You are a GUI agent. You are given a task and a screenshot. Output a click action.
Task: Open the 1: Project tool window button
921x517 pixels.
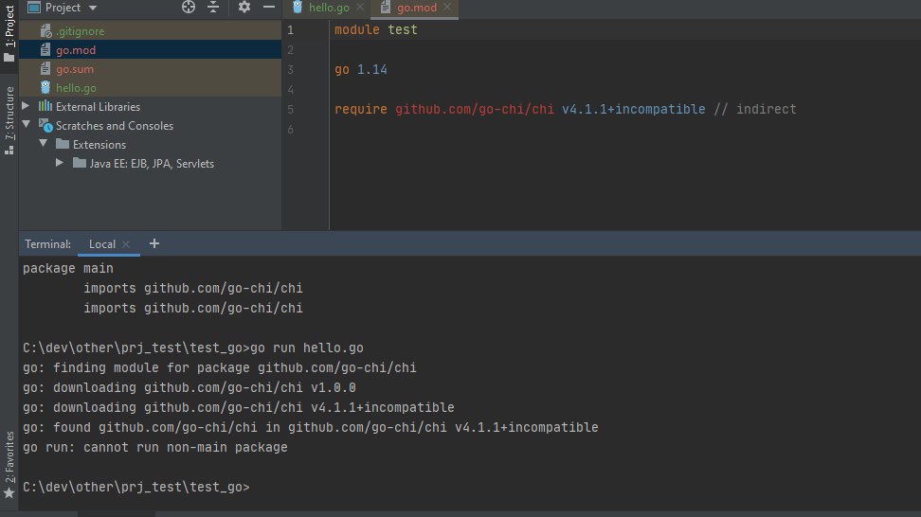click(9, 33)
